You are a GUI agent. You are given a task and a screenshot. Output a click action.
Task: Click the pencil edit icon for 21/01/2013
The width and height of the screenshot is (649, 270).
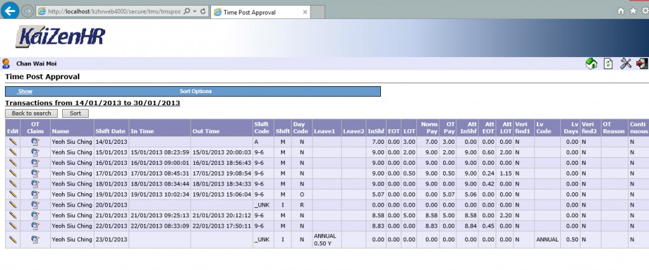(12, 214)
